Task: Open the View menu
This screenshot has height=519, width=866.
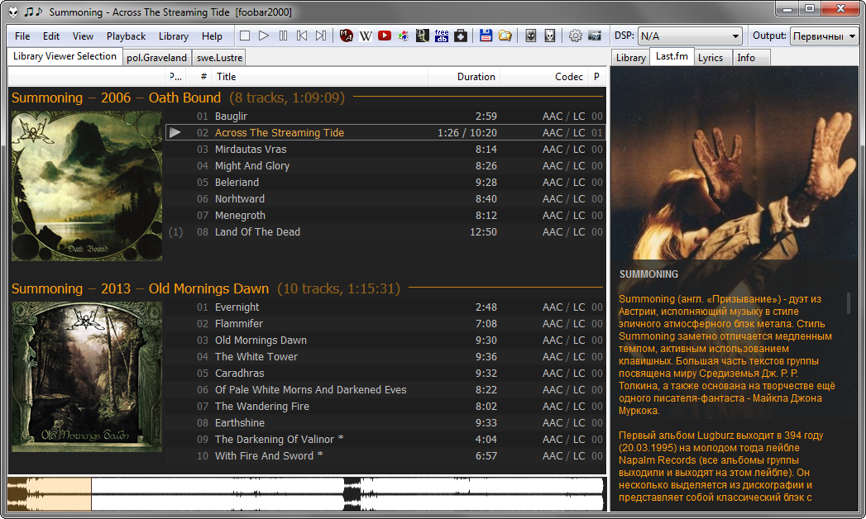Action: (83, 36)
